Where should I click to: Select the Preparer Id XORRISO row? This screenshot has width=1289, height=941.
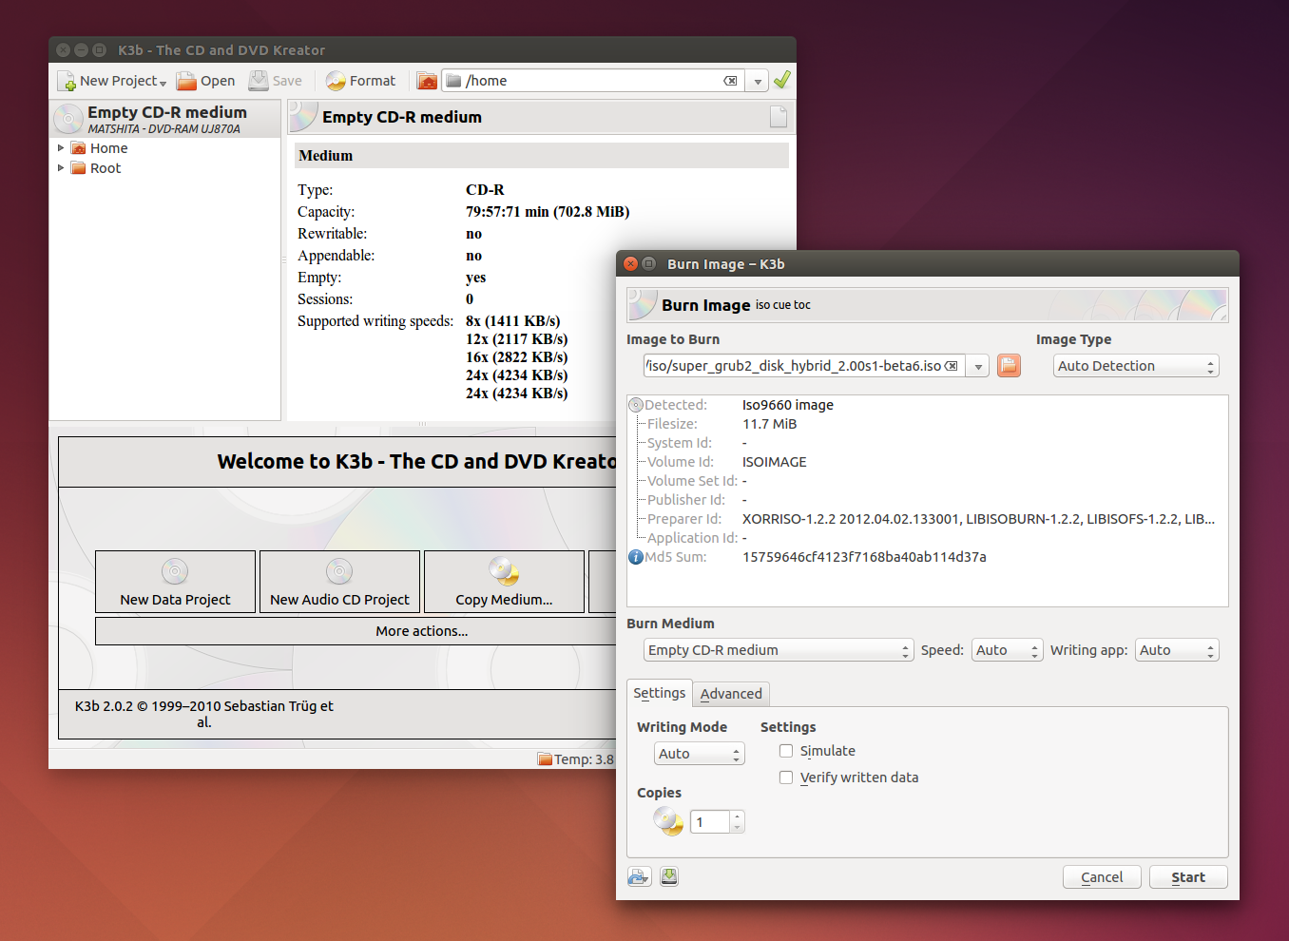(927, 519)
